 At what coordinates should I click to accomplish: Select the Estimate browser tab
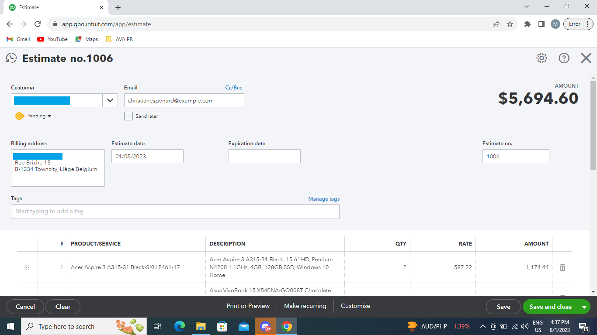(x=57, y=7)
